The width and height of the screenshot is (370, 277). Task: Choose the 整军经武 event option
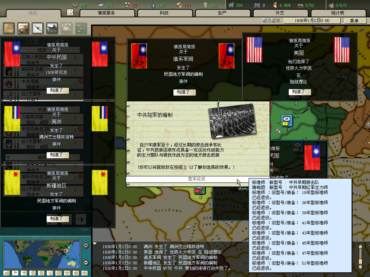[x=197, y=179]
